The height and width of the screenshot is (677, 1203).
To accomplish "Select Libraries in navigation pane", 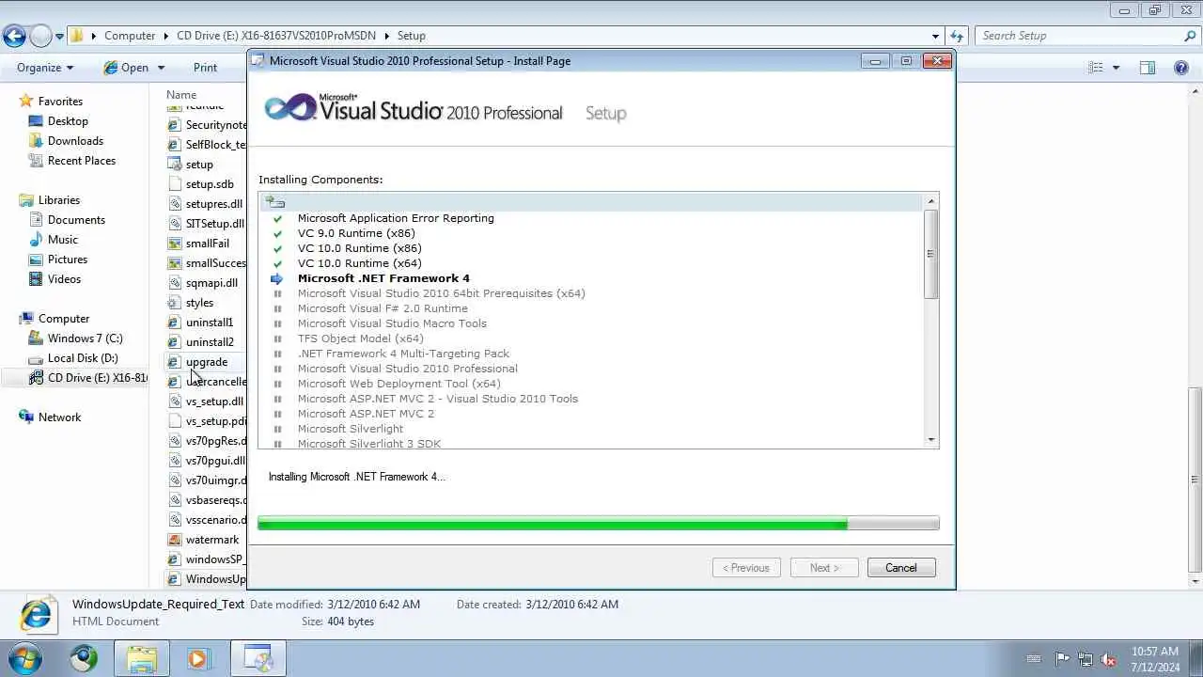I will [x=58, y=199].
